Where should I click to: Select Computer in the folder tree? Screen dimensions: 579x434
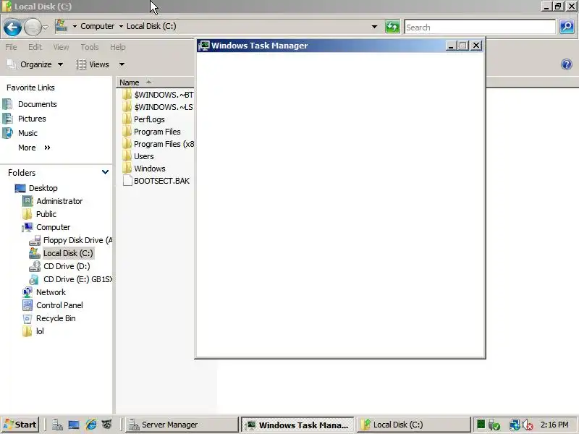point(53,227)
